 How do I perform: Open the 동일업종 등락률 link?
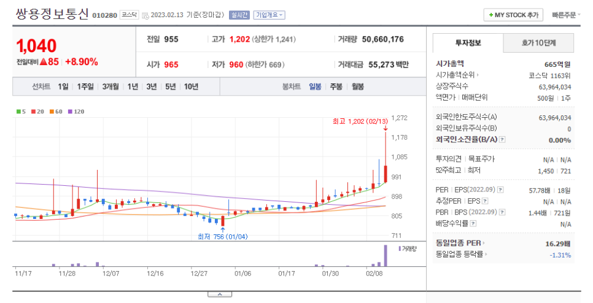pyautogui.click(x=462, y=255)
